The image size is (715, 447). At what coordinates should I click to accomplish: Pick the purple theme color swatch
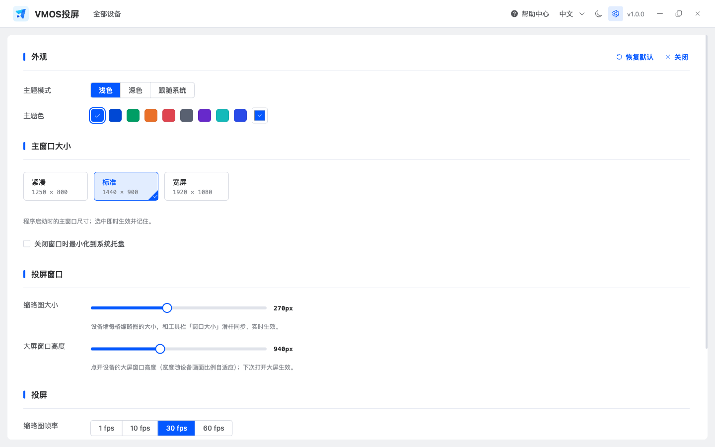click(205, 116)
